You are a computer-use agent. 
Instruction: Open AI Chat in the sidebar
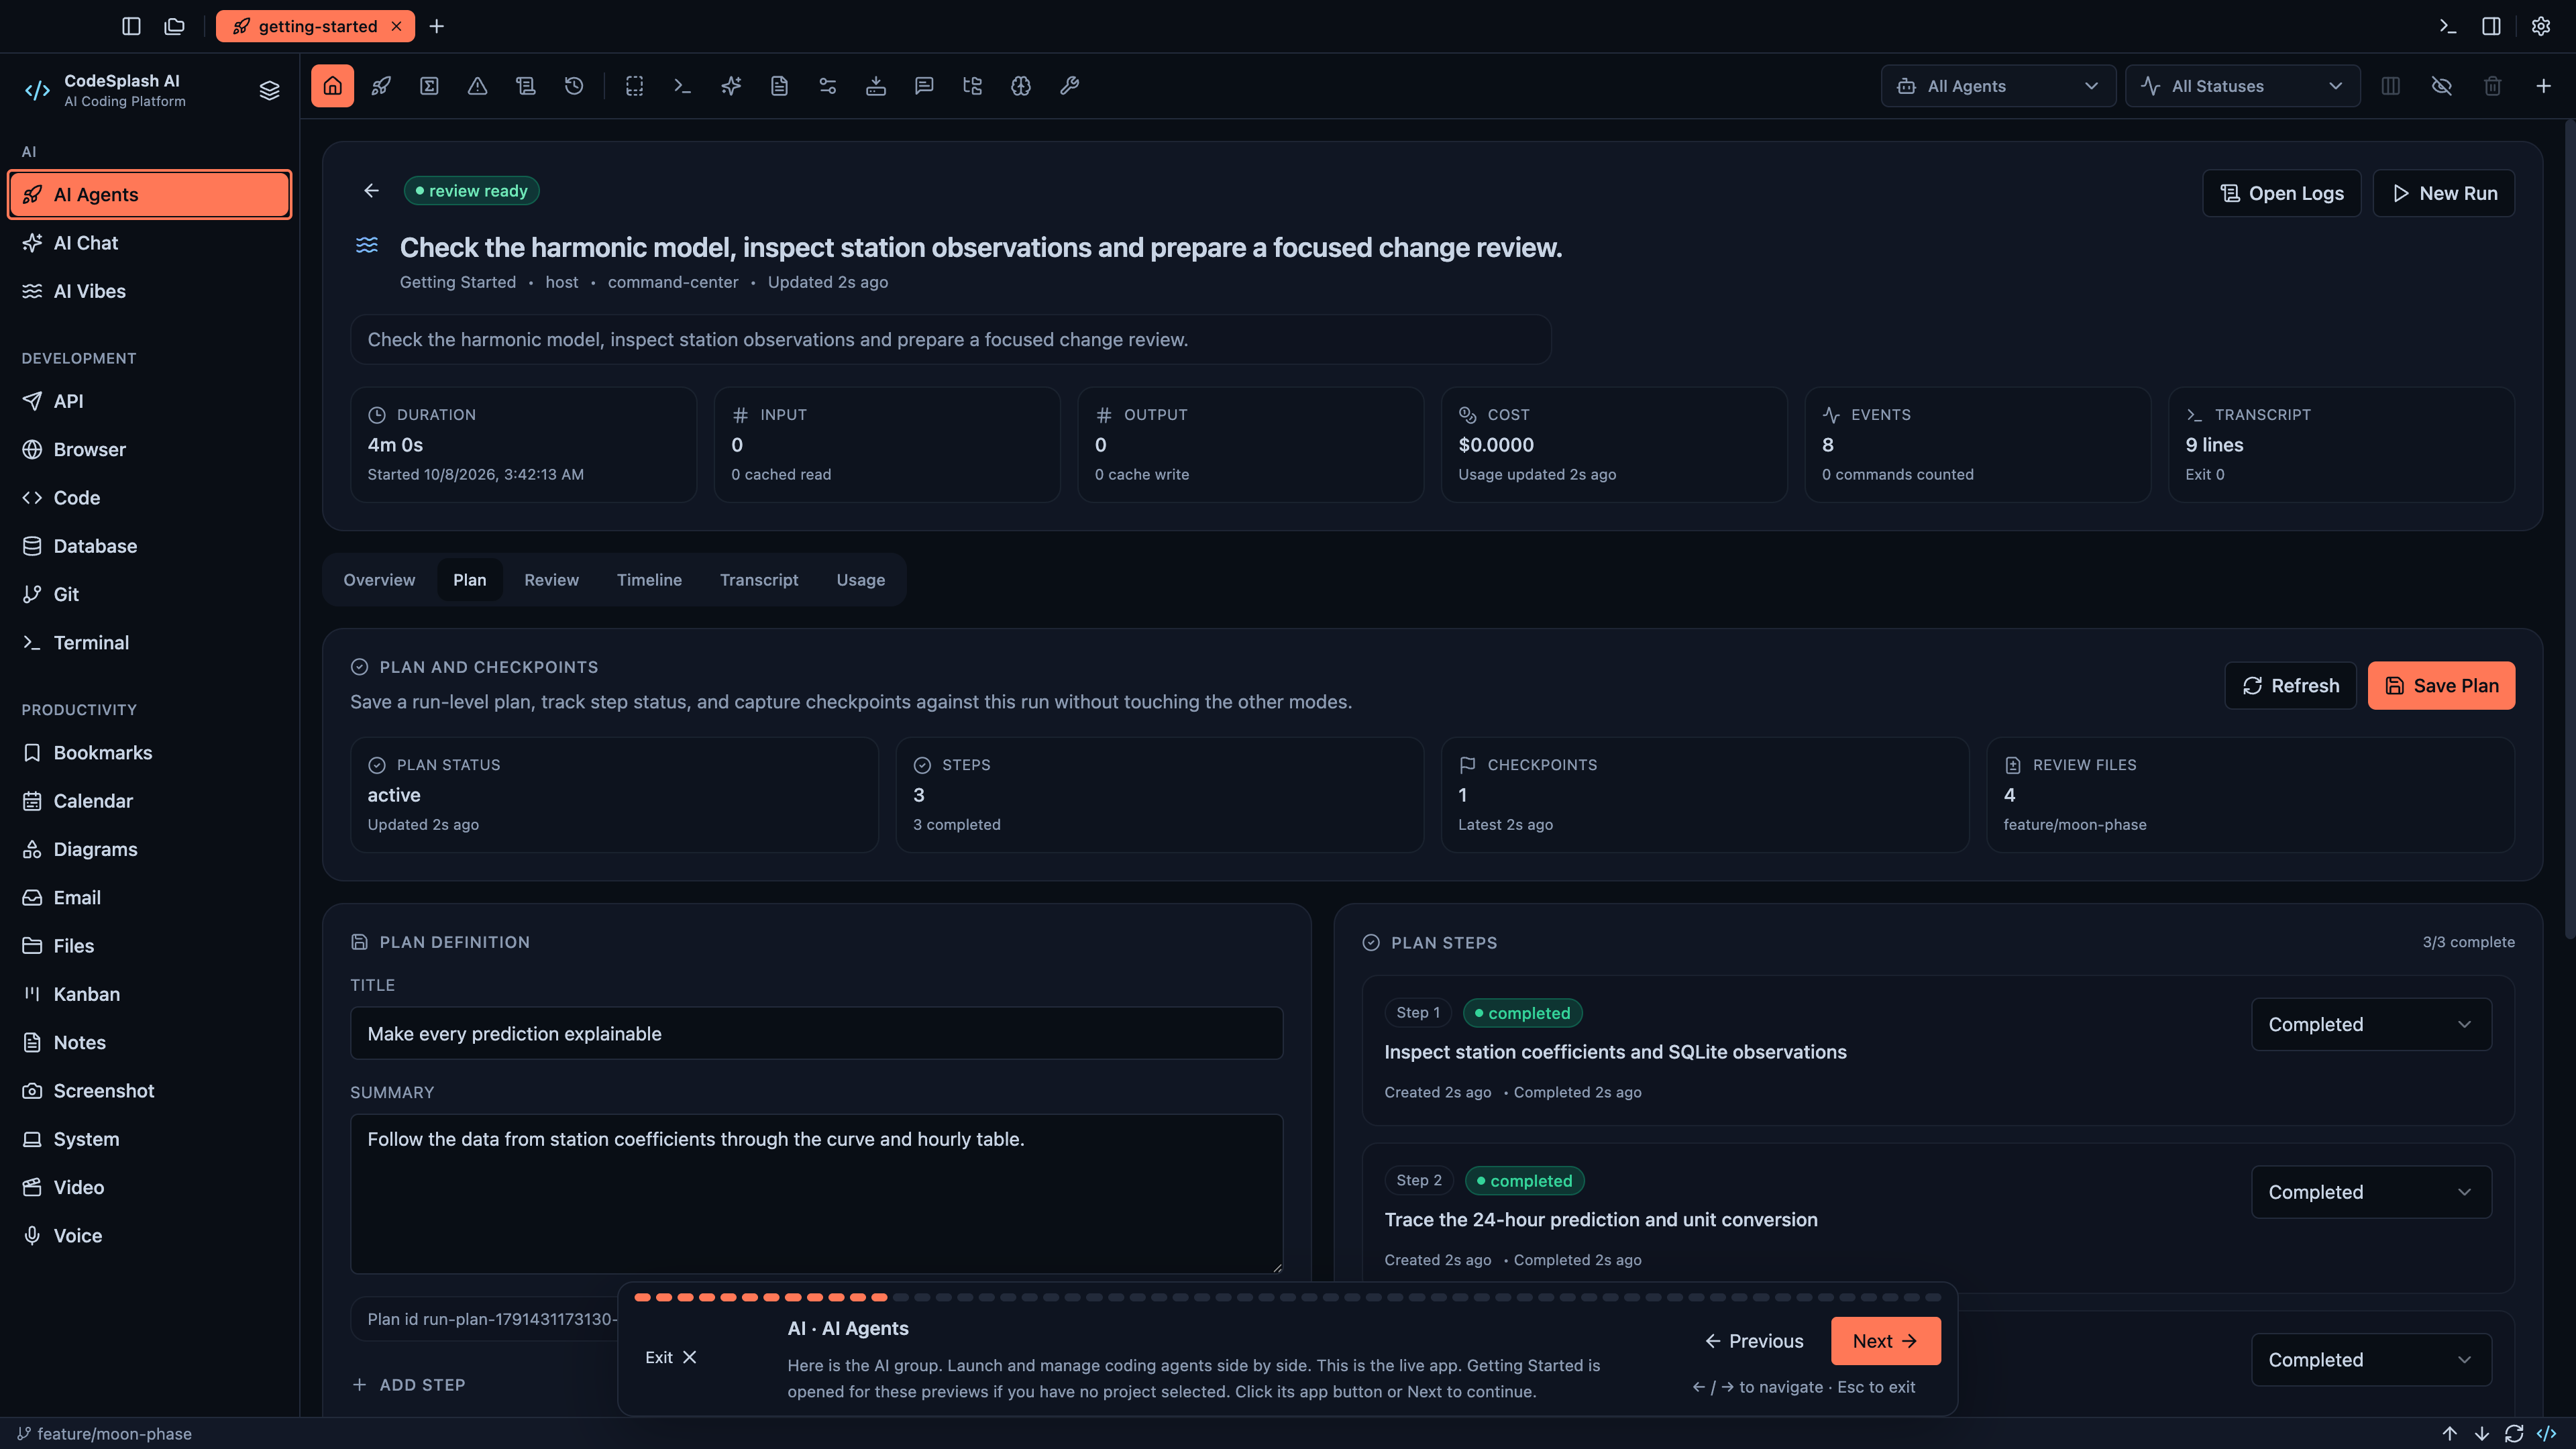point(150,243)
